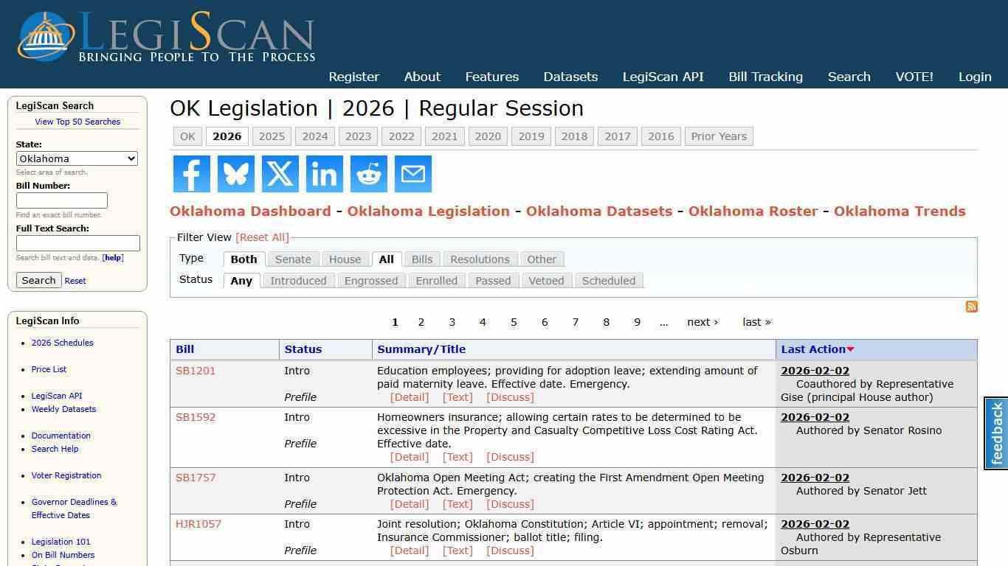Sort results by Last Action column

point(812,349)
